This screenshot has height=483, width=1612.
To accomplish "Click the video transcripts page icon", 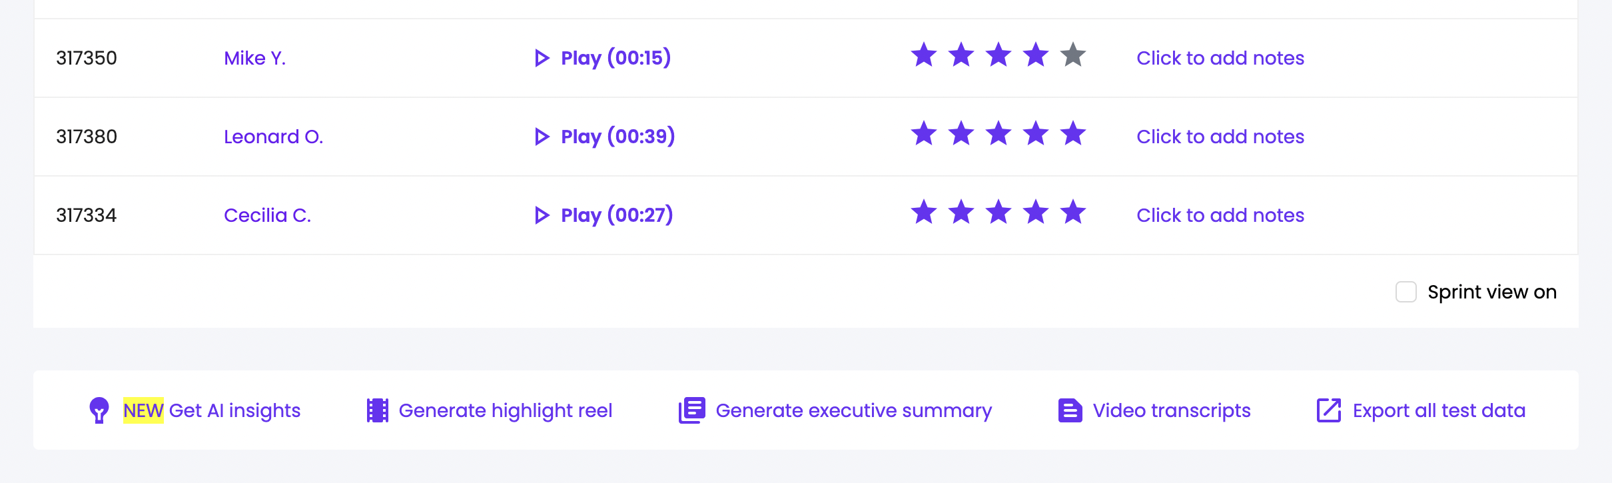I will [1070, 410].
